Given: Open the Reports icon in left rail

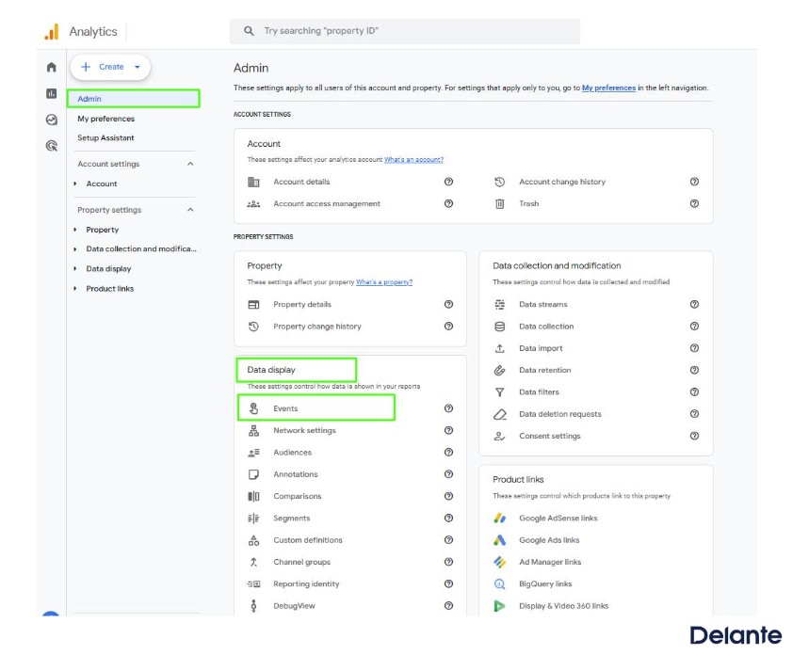Looking at the screenshot, I should pos(51,93).
